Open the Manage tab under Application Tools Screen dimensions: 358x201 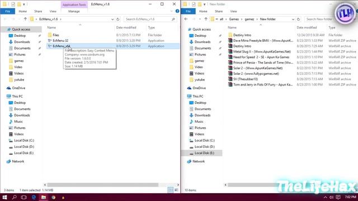pos(74,11)
